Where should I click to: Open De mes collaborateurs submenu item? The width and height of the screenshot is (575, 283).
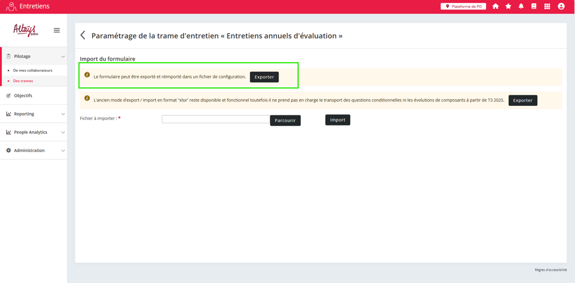coord(33,71)
